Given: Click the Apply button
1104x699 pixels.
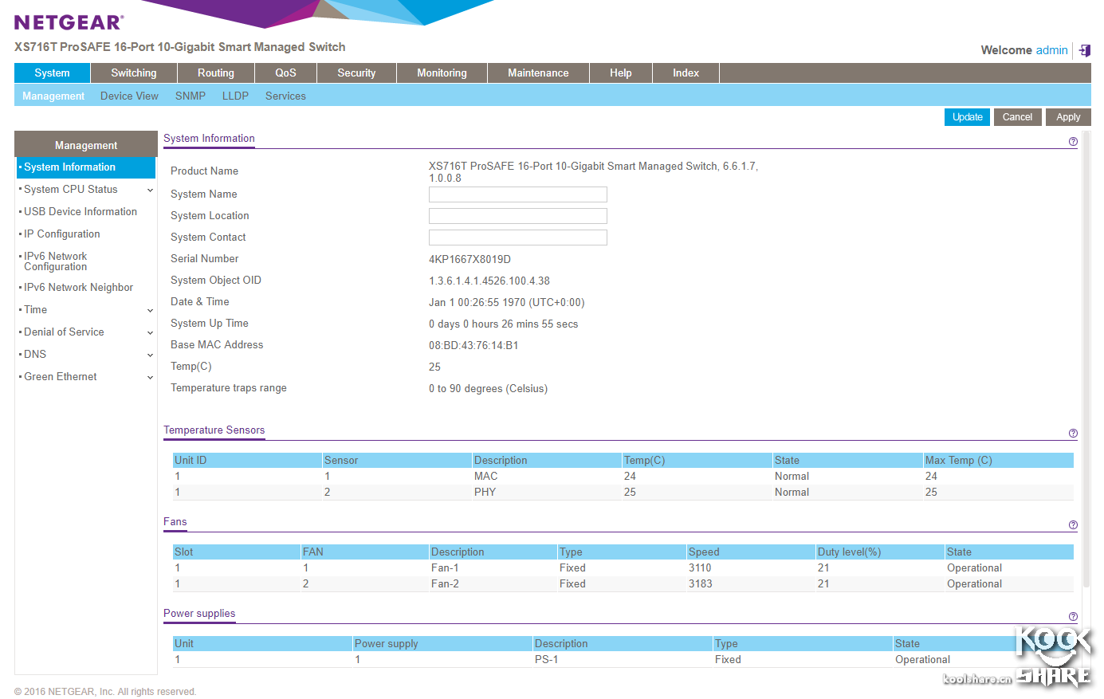Looking at the screenshot, I should point(1067,117).
